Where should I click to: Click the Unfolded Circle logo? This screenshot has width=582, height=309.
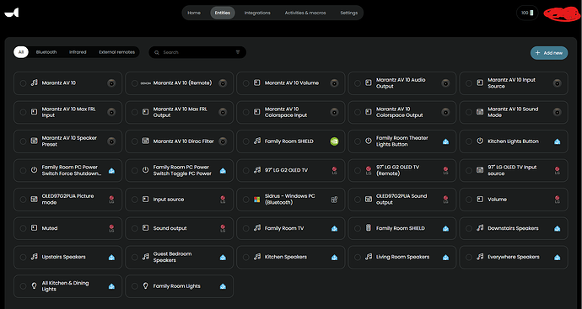tap(12, 13)
